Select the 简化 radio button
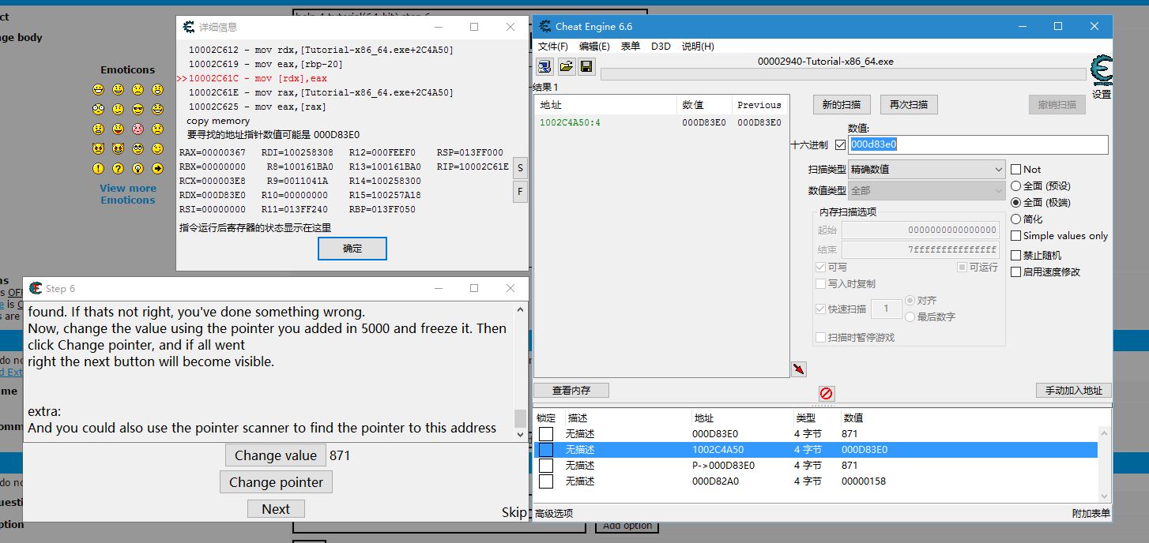Image resolution: width=1149 pixels, height=543 pixels. (x=1016, y=219)
